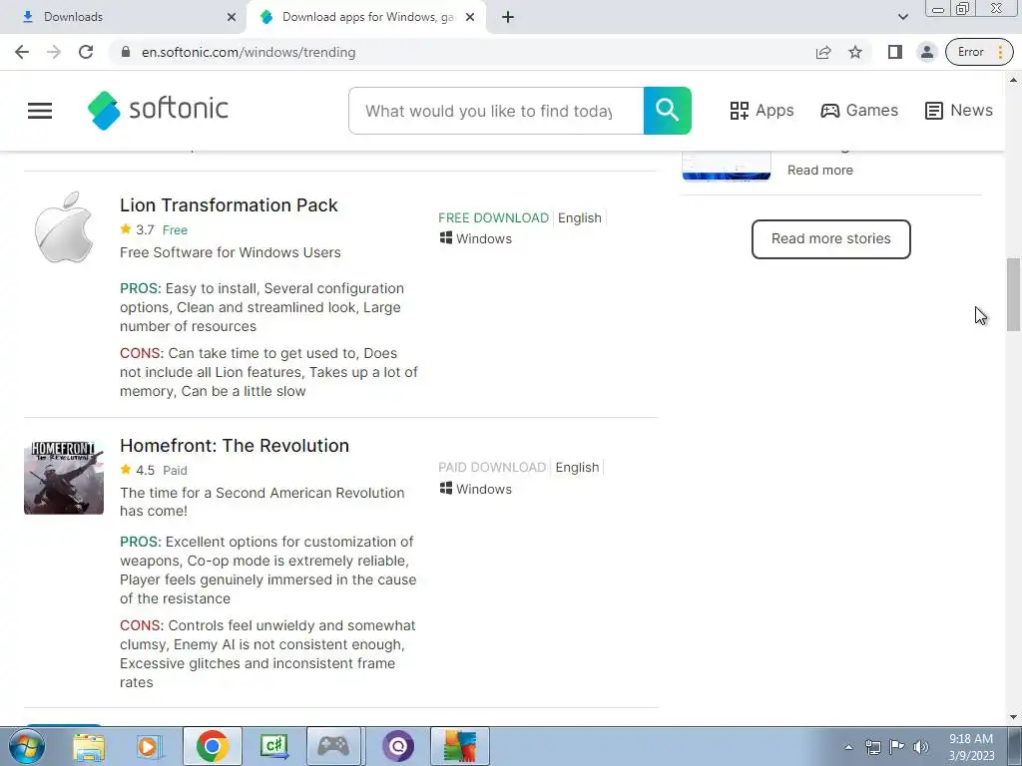Image resolution: width=1022 pixels, height=766 pixels.
Task: Toggle the browser side panel icon
Action: click(x=895, y=52)
